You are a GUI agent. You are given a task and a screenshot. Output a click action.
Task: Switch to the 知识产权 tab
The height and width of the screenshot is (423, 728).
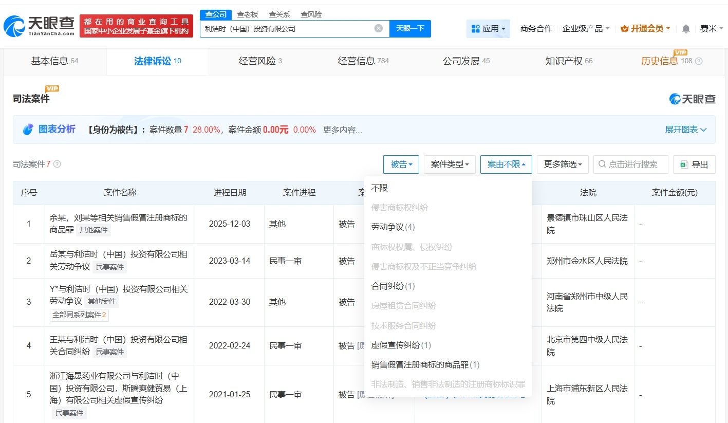coord(568,61)
